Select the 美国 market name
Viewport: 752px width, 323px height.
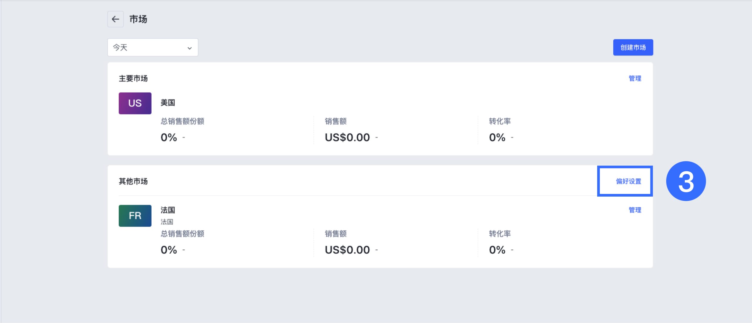point(168,103)
